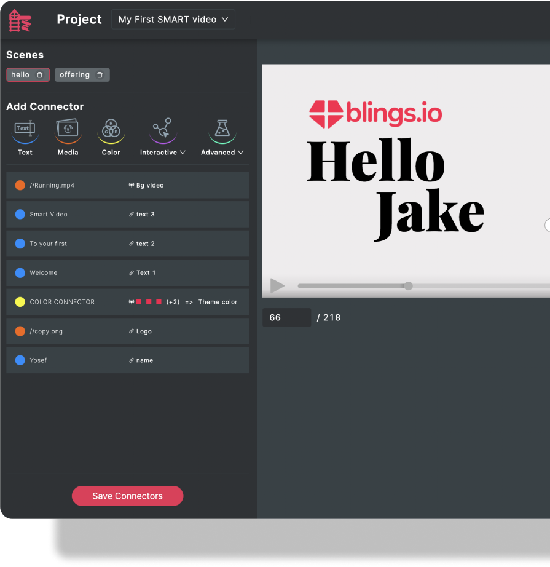This screenshot has width=550, height=567.
Task: Click the name layer label
Action: click(144, 360)
